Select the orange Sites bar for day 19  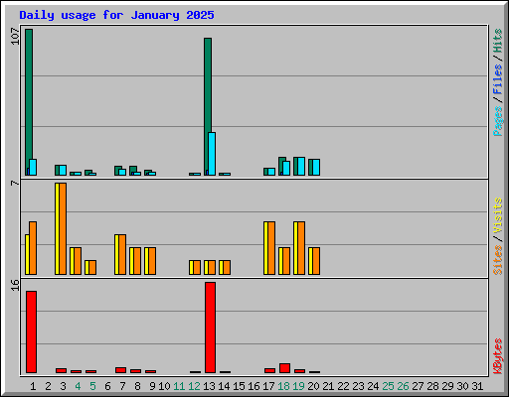[x=301, y=248]
